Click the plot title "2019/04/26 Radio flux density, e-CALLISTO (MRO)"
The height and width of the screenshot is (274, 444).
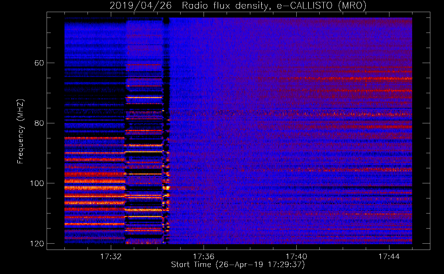click(238, 6)
